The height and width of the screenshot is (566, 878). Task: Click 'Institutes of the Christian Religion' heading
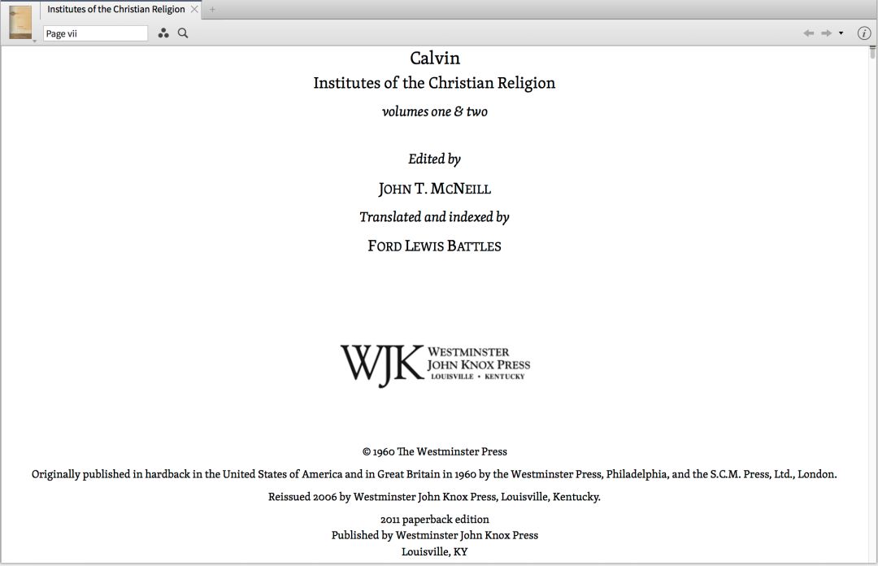pyautogui.click(x=434, y=83)
